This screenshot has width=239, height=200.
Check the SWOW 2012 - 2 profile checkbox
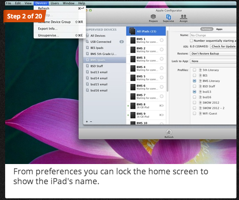pos(194,108)
